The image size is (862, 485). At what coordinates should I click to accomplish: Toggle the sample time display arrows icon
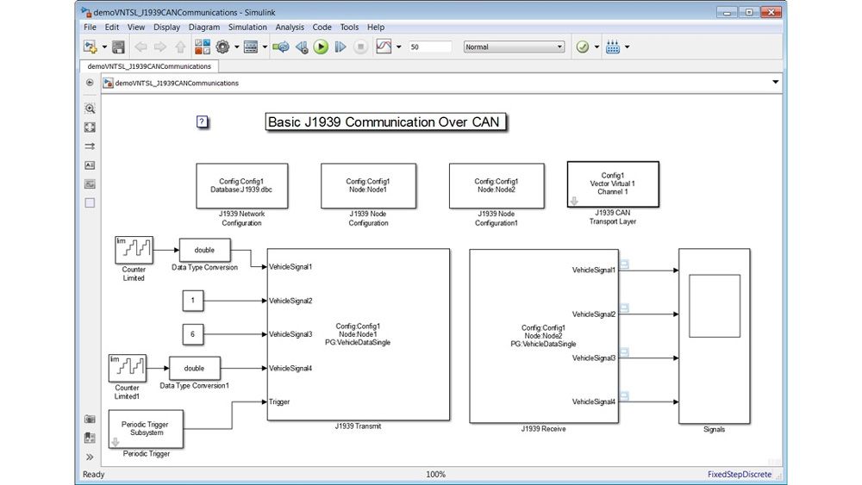[90, 146]
